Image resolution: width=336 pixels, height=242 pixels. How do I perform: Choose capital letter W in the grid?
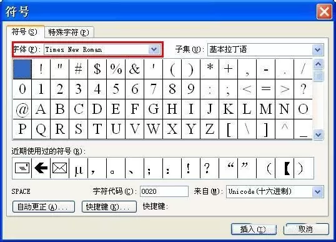click(153, 129)
